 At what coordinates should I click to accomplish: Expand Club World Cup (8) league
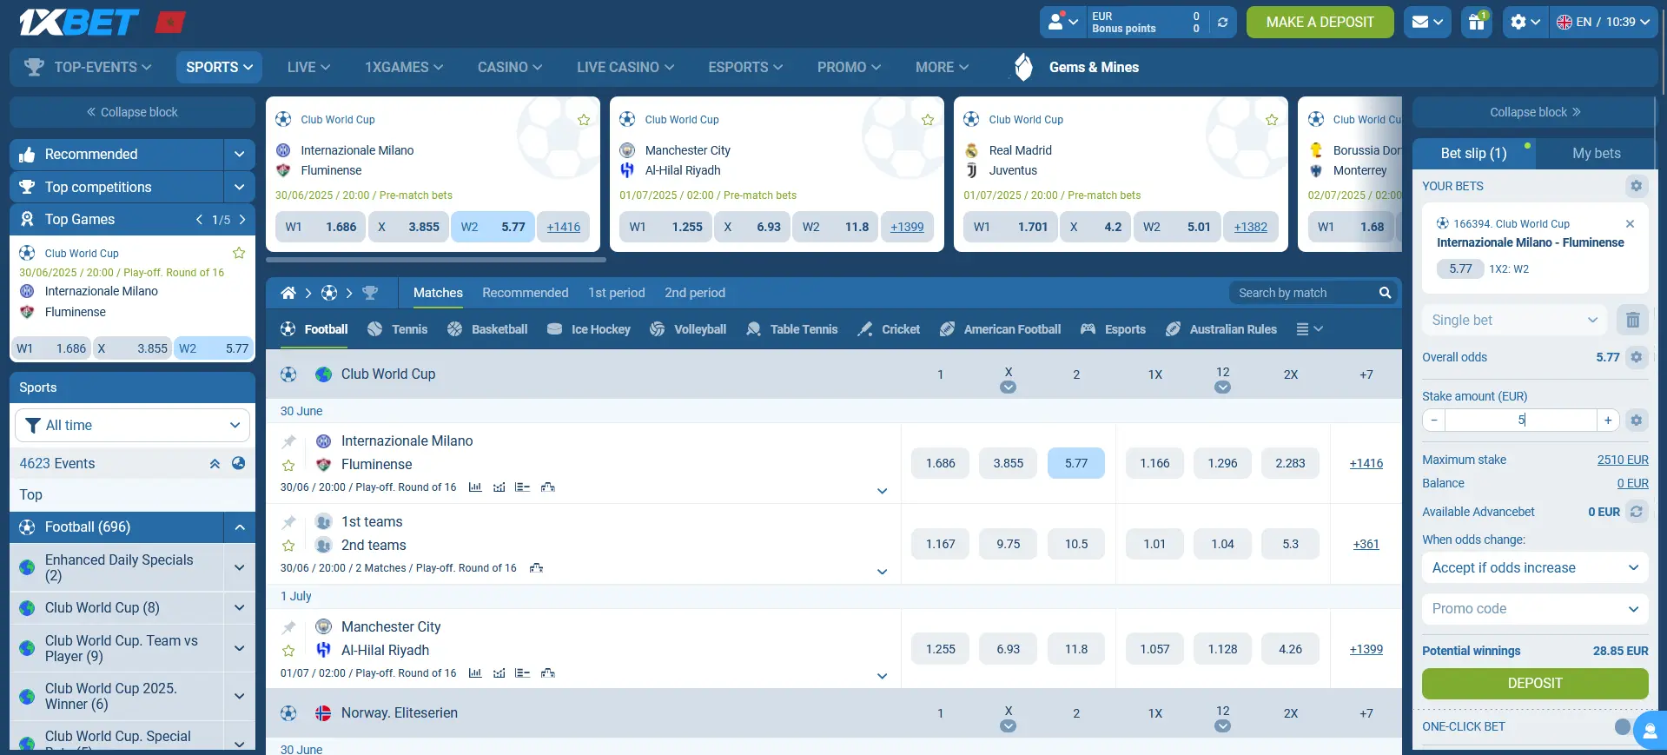point(239,608)
